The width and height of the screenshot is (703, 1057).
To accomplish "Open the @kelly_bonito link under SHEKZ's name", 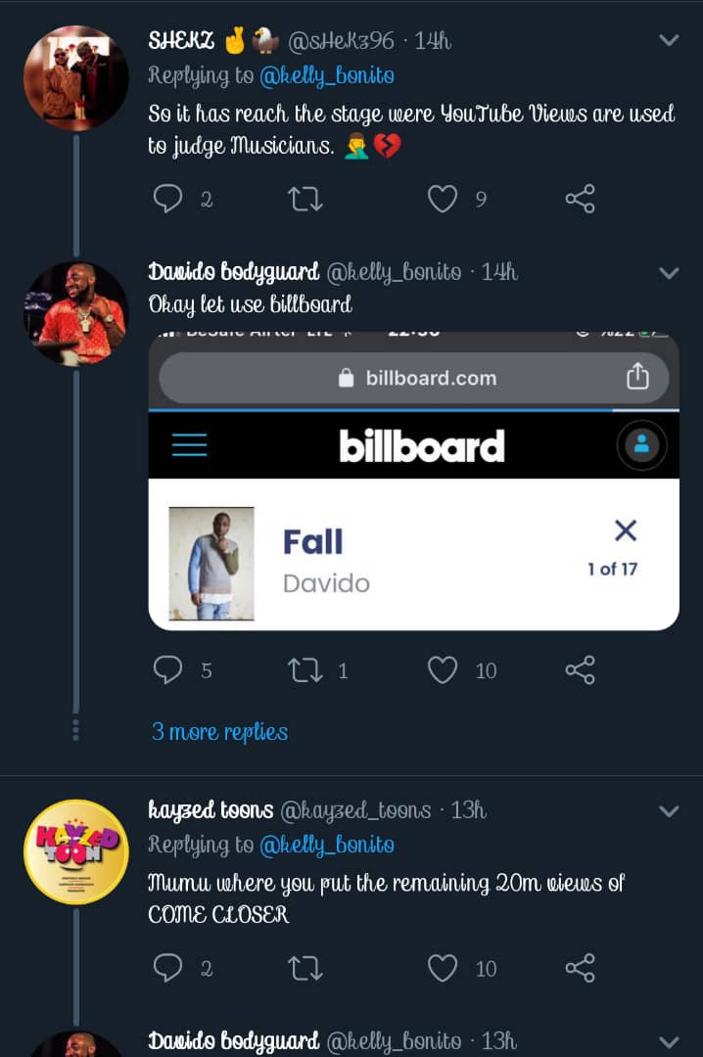I will [x=326, y=75].
